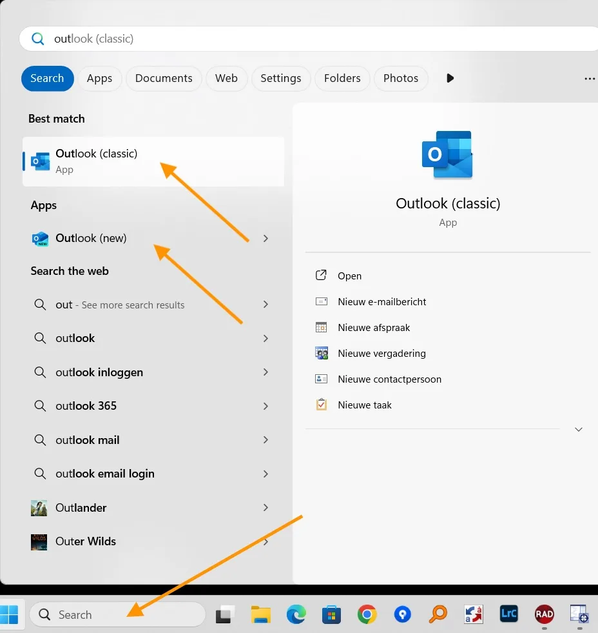Choose Nieuwe taak action
The image size is (598, 633).
365,405
